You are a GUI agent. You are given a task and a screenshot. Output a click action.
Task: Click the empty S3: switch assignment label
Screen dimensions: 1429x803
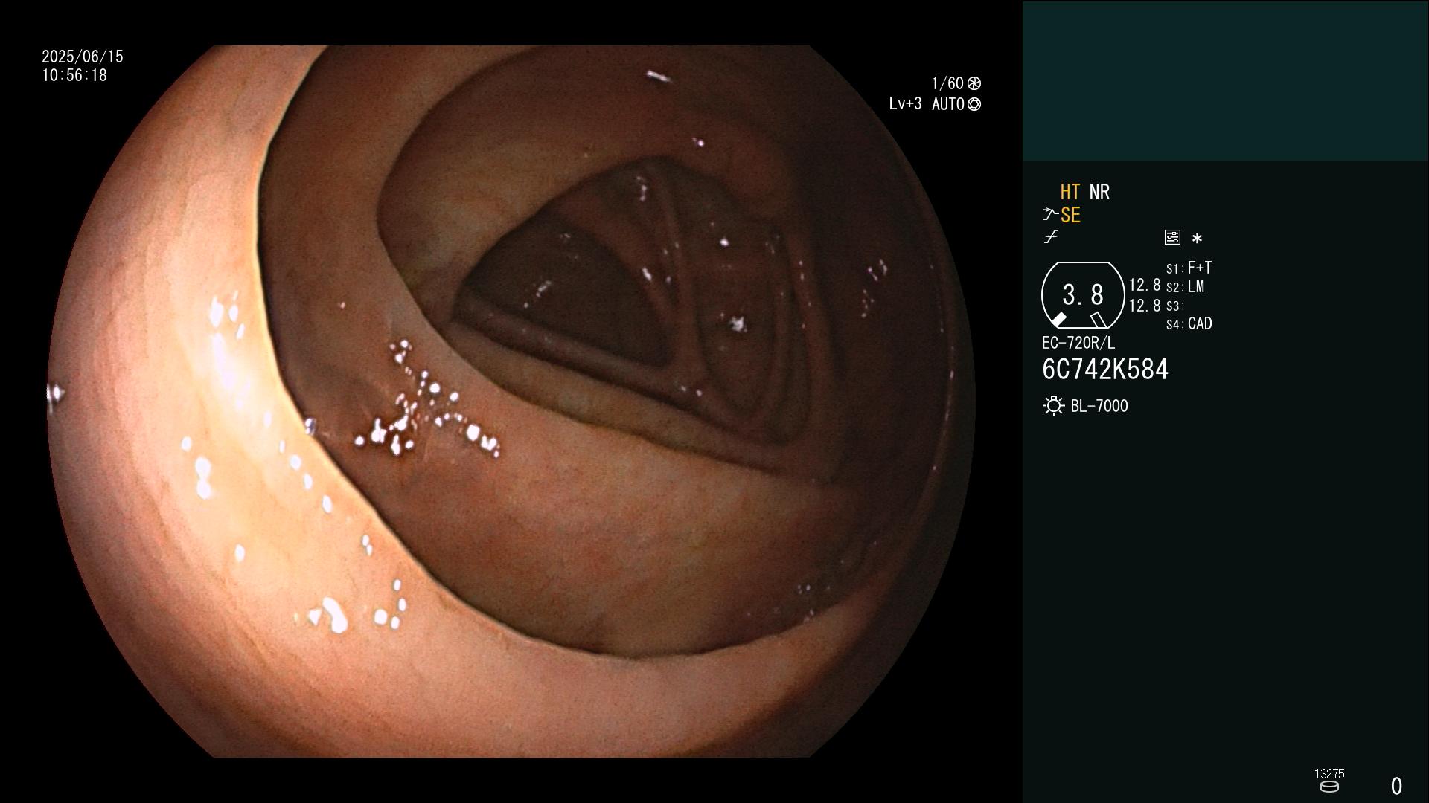pyautogui.click(x=1174, y=306)
